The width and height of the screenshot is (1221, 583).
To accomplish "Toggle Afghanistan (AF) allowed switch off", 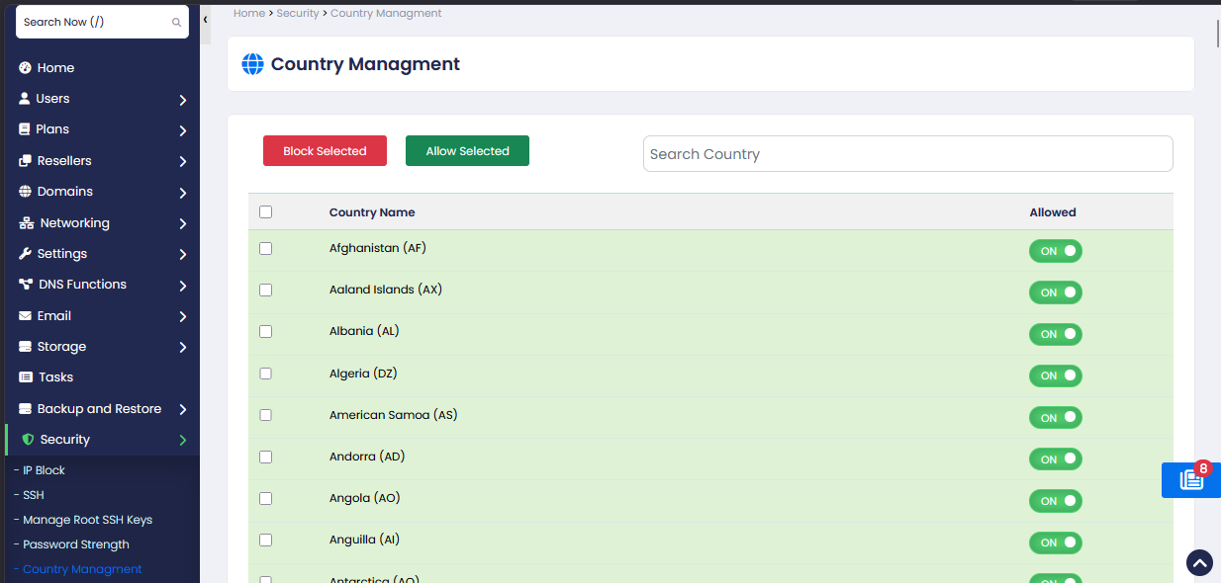I will pos(1056,251).
